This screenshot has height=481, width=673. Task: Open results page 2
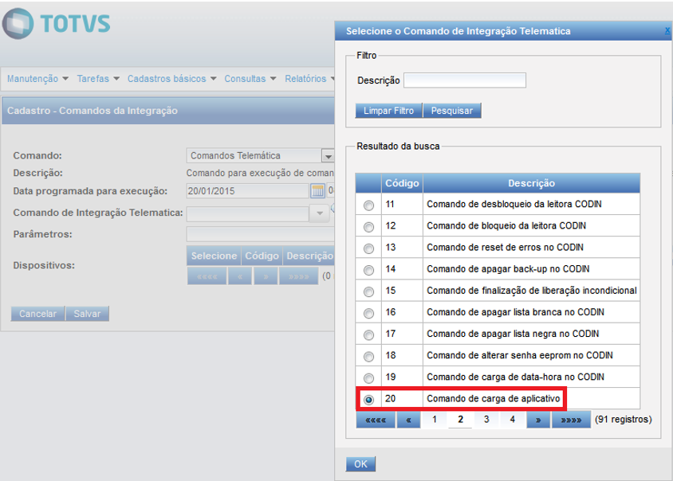[x=460, y=419]
